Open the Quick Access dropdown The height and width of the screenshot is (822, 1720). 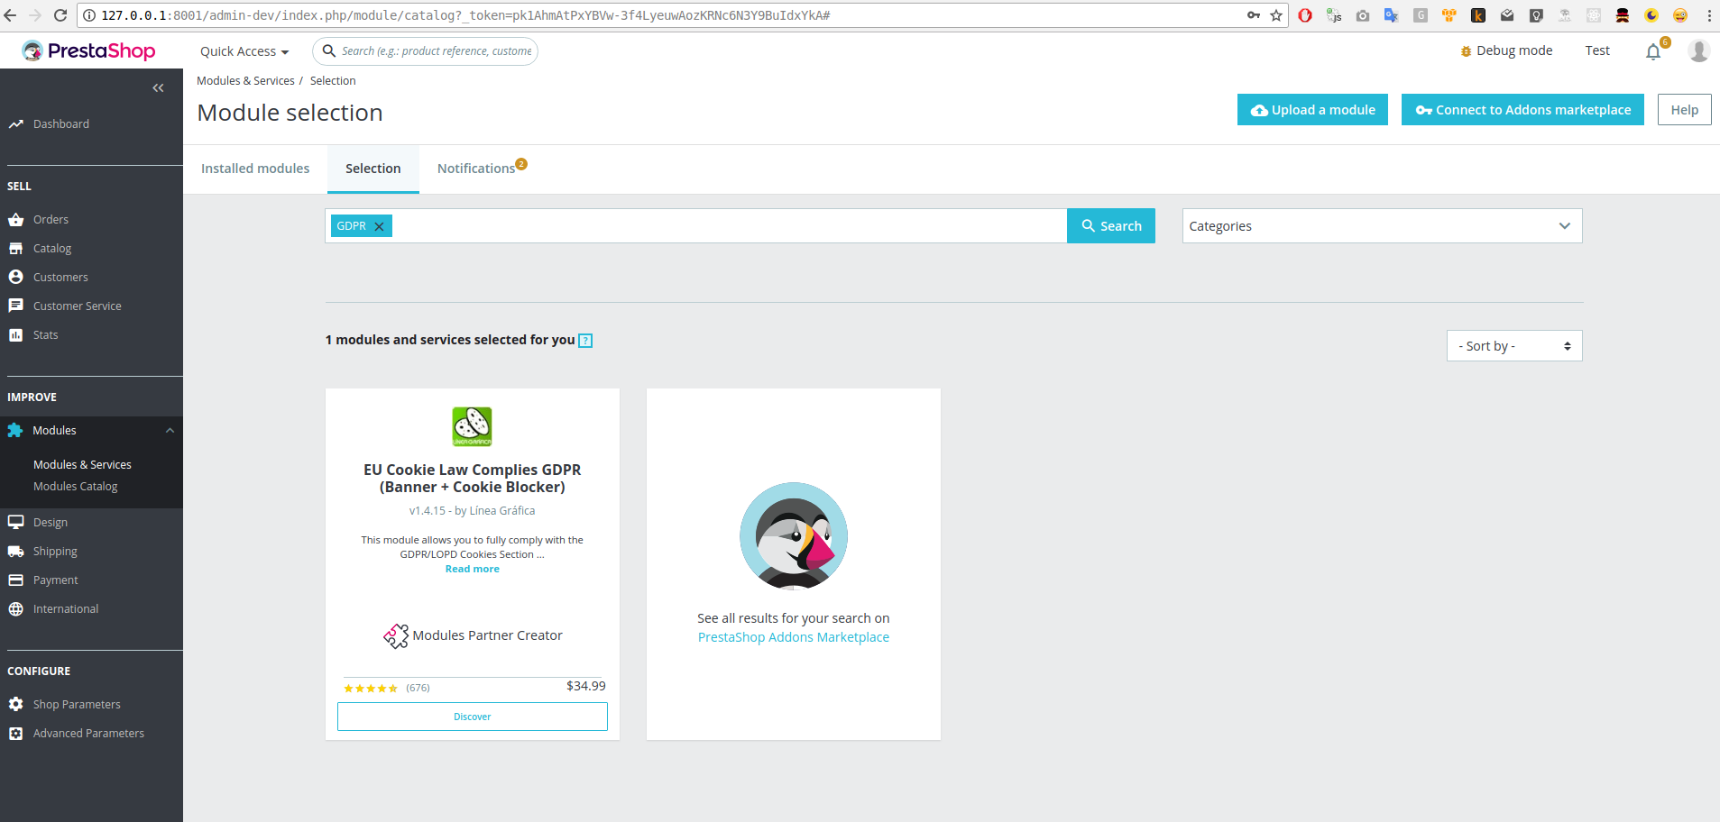[244, 51]
